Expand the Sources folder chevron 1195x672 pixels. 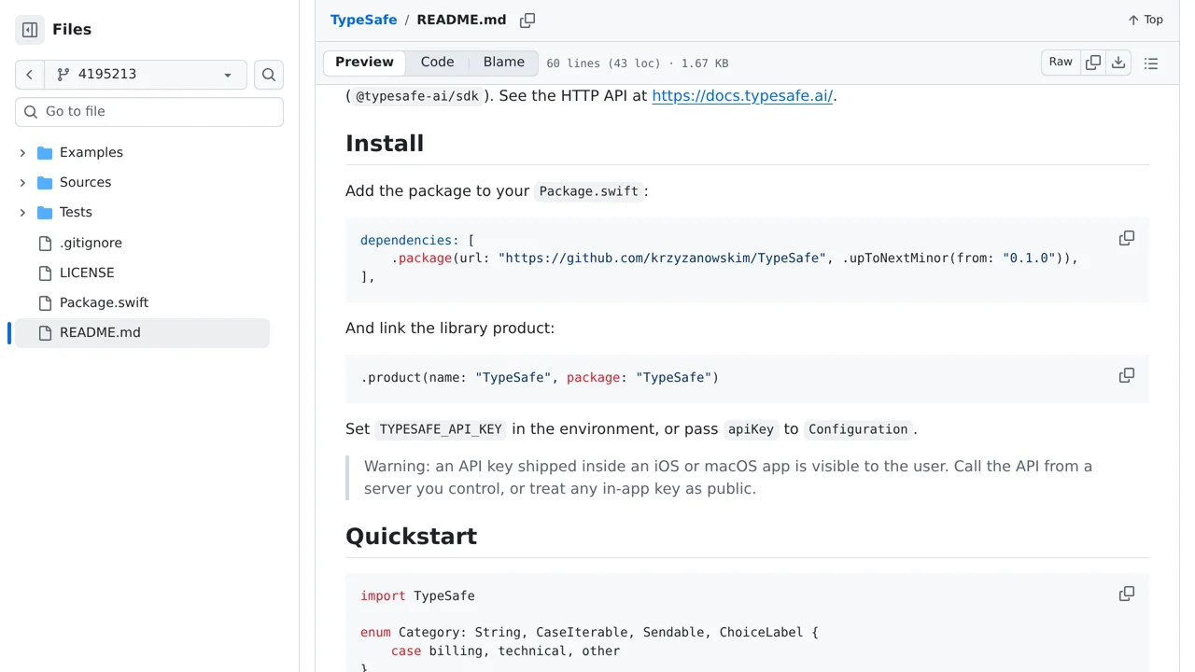22,182
